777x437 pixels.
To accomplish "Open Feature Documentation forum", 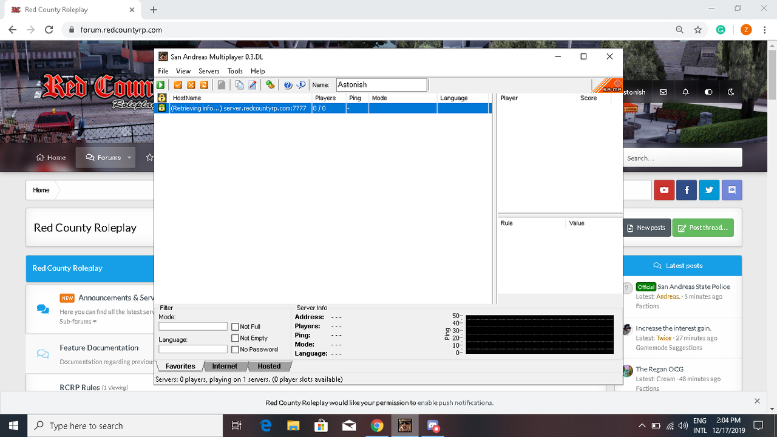I will pyautogui.click(x=99, y=348).
